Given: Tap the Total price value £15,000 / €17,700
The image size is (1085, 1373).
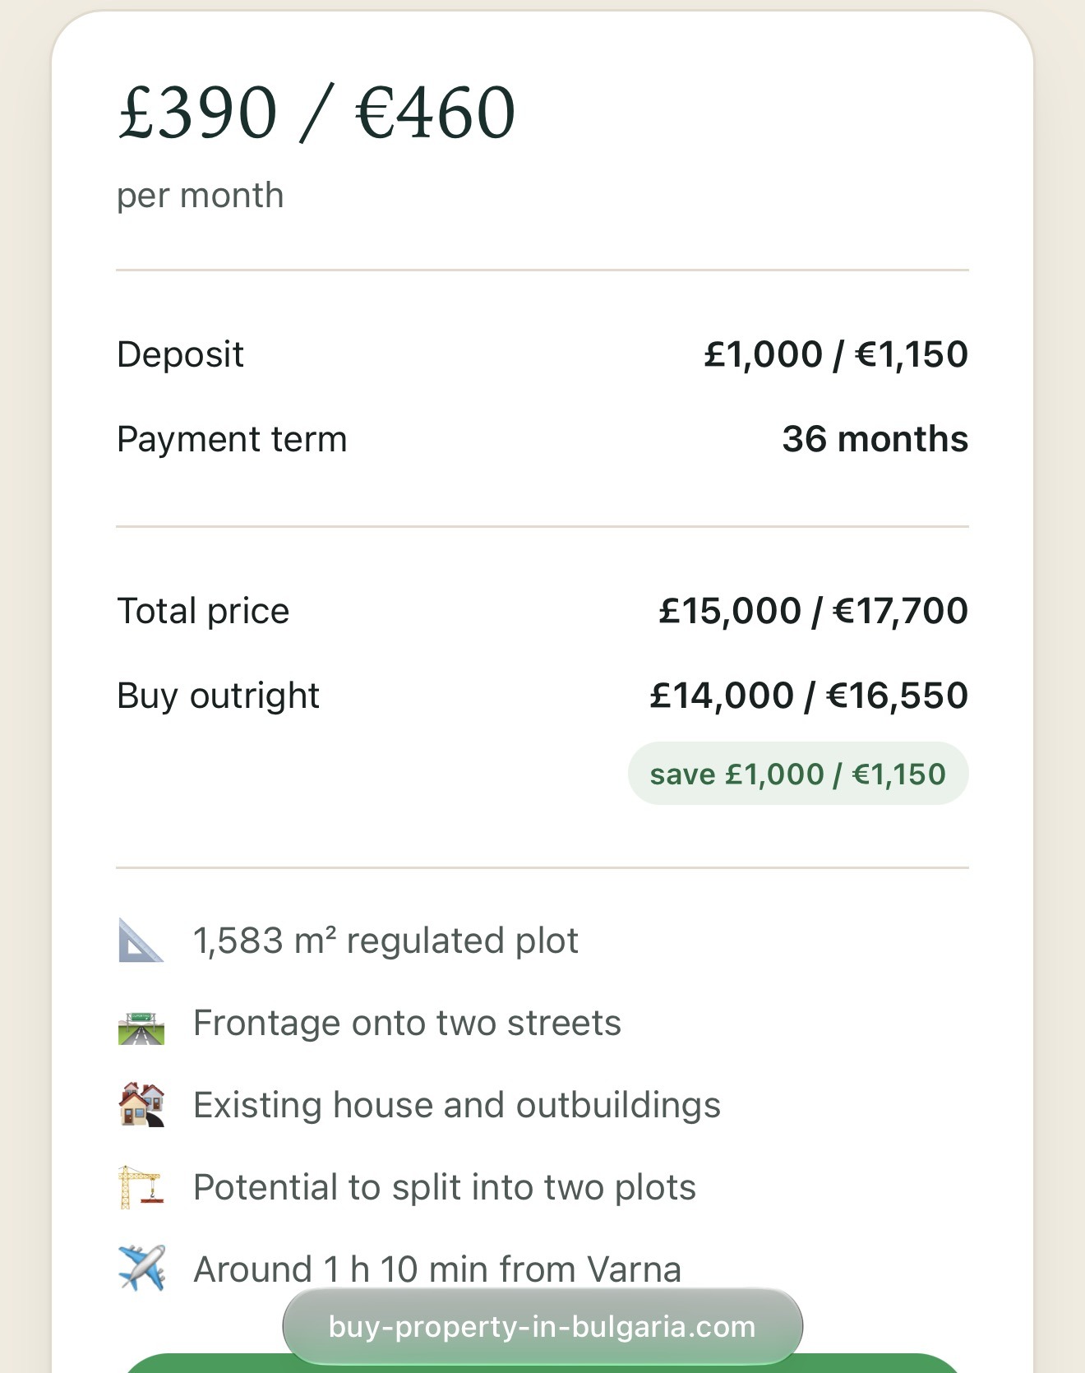Looking at the screenshot, I should point(814,611).
